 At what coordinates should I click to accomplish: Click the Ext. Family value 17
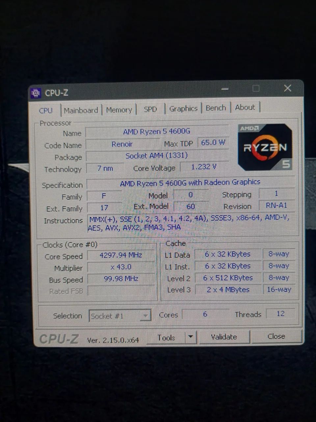pyautogui.click(x=104, y=208)
